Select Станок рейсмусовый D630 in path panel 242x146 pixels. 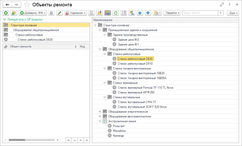click(x=46, y=40)
